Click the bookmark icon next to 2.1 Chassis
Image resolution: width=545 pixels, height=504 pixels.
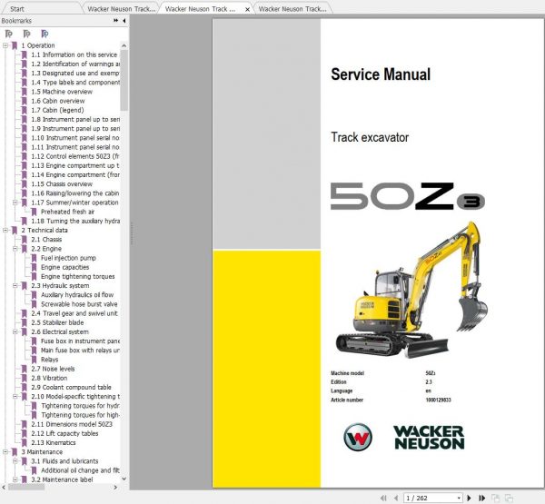(x=25, y=240)
